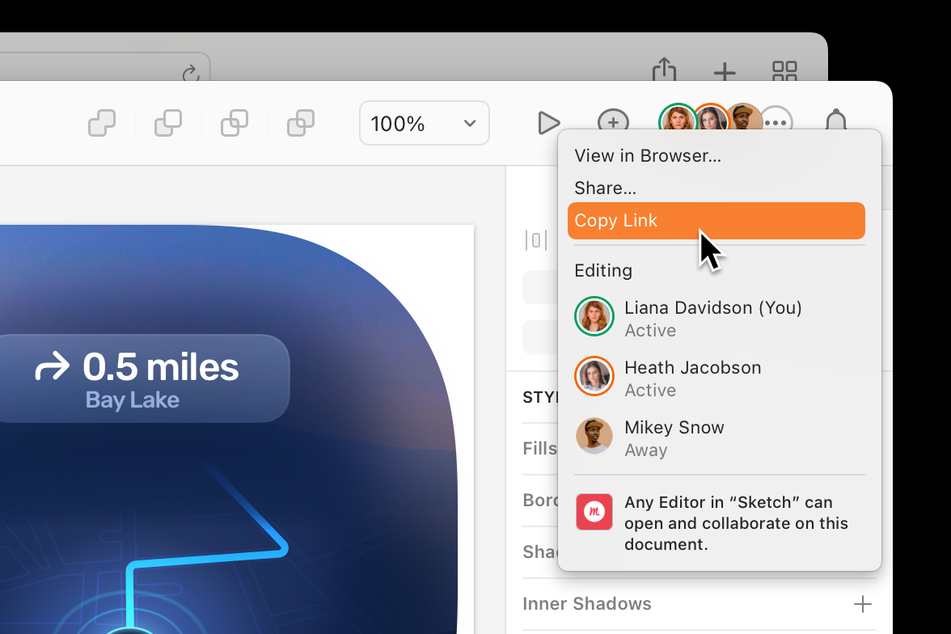This screenshot has height=634, width=951.
Task: Show browser tab overview grid
Action: click(784, 71)
